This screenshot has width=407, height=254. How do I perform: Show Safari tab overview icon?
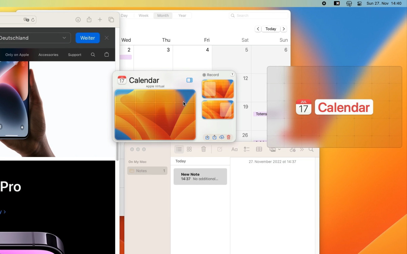pyautogui.click(x=111, y=19)
